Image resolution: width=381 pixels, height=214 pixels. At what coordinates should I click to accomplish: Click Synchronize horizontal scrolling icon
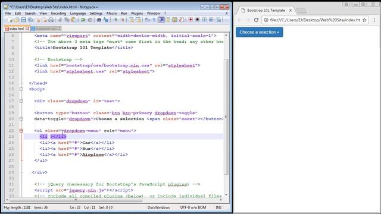pos(138,20)
